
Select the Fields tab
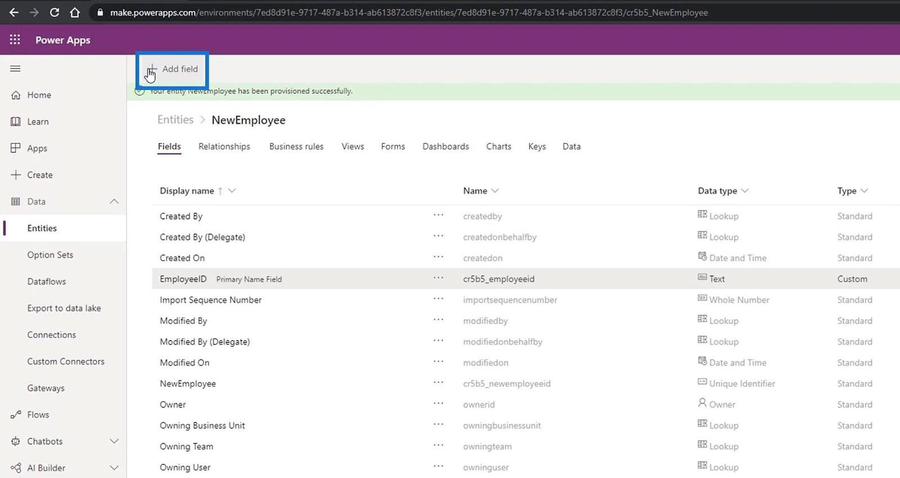pos(169,146)
